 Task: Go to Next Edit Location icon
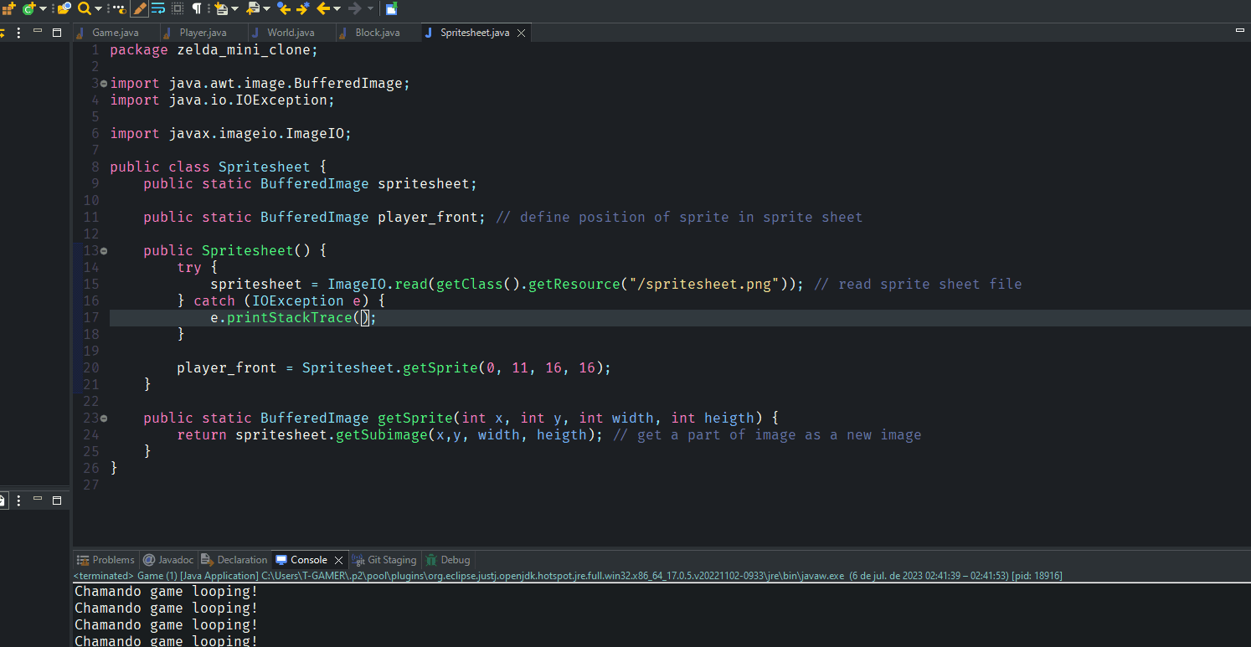[304, 8]
